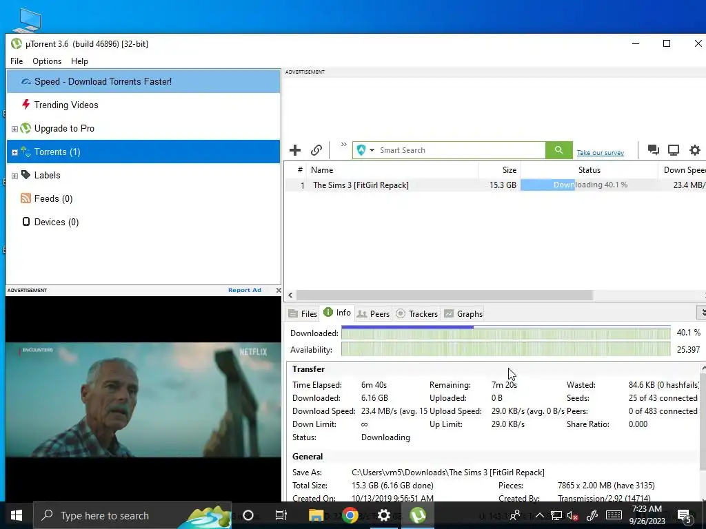The width and height of the screenshot is (706, 529).
Task: Open the Options menu
Action: click(x=47, y=61)
